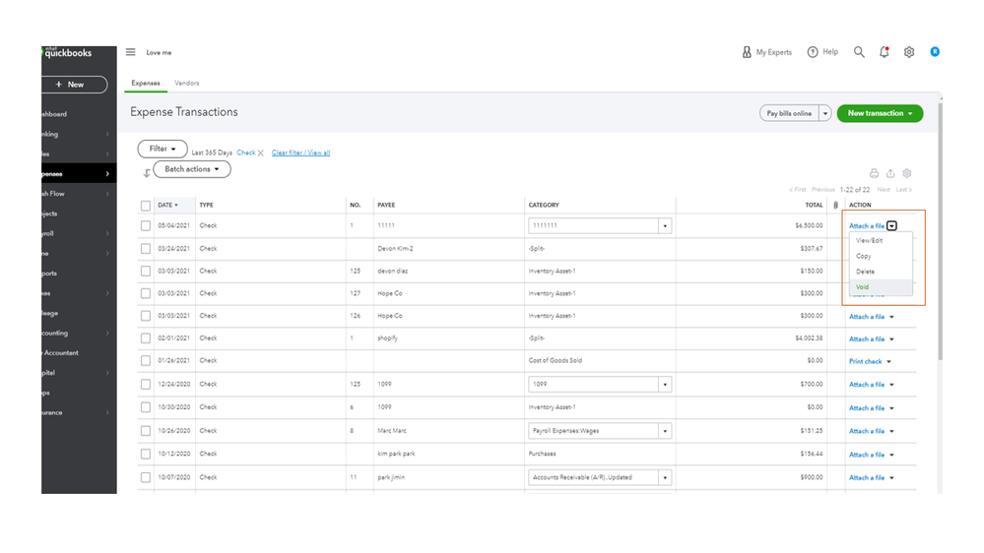This screenshot has height=553, width=984.
Task: Open the Batch actions dropdown
Action: [192, 169]
